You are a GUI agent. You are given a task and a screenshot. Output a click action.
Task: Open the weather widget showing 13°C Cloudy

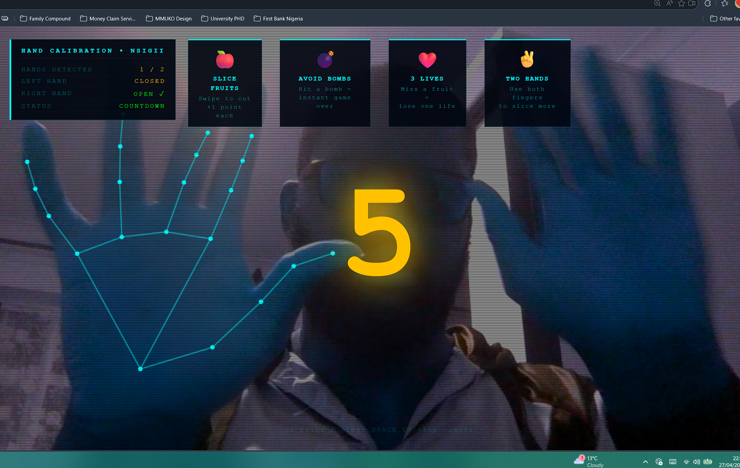(589, 461)
